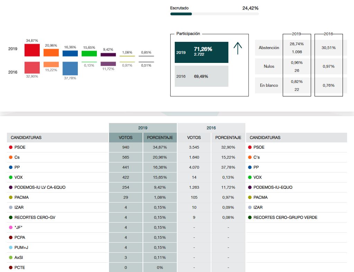Click the olive PACMA dot in 2016 list
Viewport: 354px width, 272px height.
pos(250,197)
